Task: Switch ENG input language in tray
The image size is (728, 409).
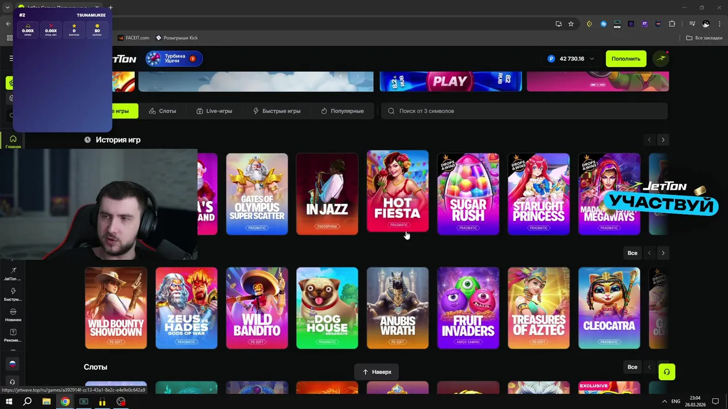Action: pos(676,402)
